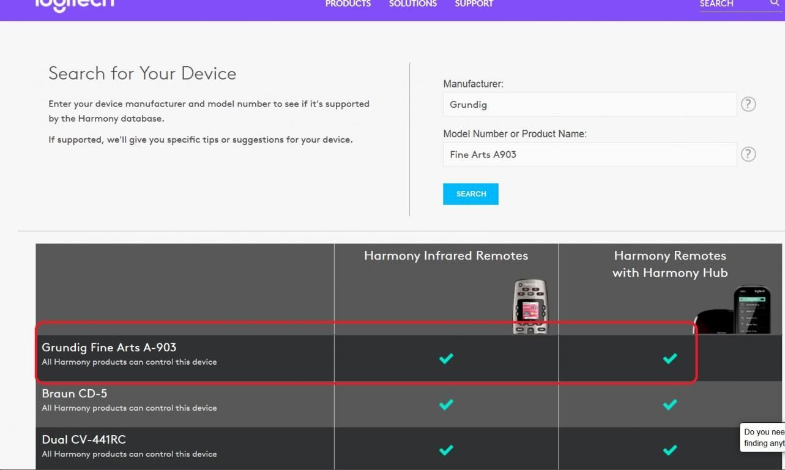Select Grundig Fine Arts A-903 row title
The width and height of the screenshot is (785, 470).
click(x=109, y=348)
